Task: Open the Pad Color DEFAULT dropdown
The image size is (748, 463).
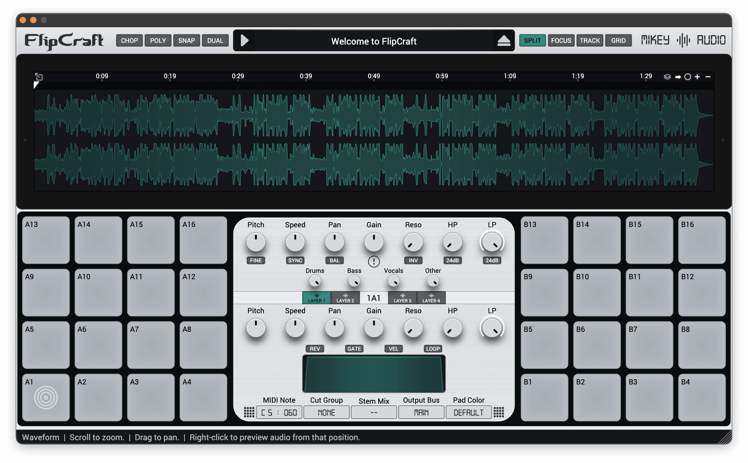Action: click(468, 412)
